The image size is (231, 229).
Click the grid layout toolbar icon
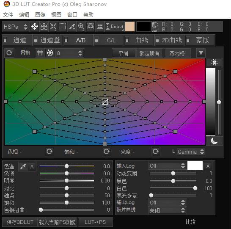coord(100,27)
